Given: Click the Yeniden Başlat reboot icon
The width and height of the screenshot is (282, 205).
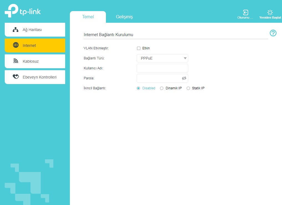Looking at the screenshot, I should pyautogui.click(x=270, y=12).
